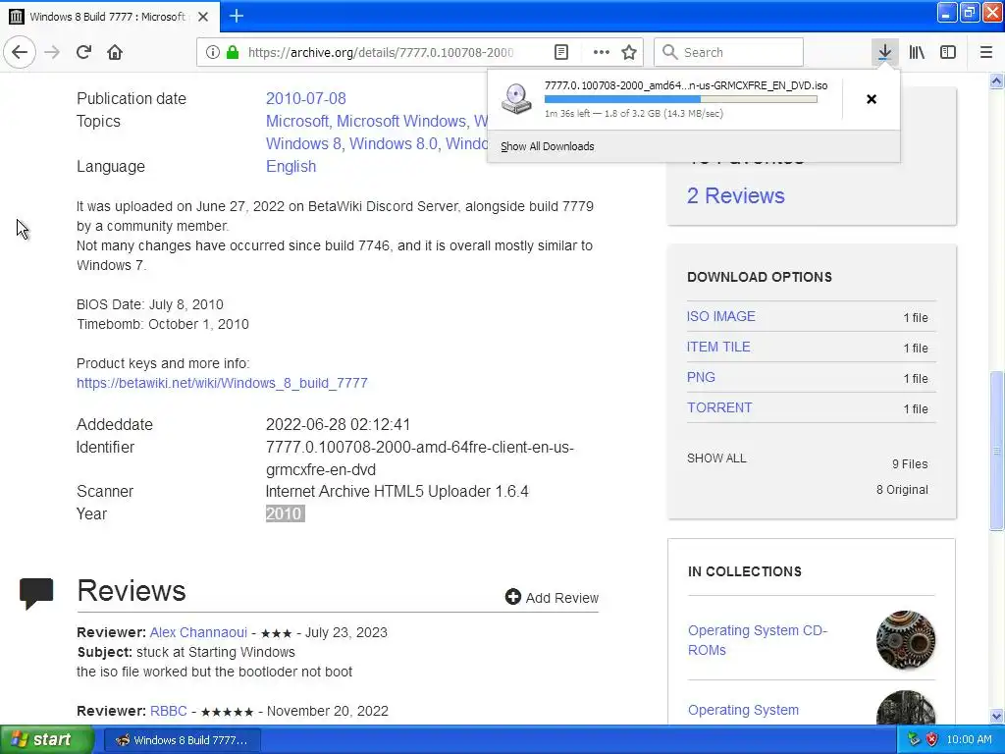Open the Windows 8 topic link

(x=303, y=143)
